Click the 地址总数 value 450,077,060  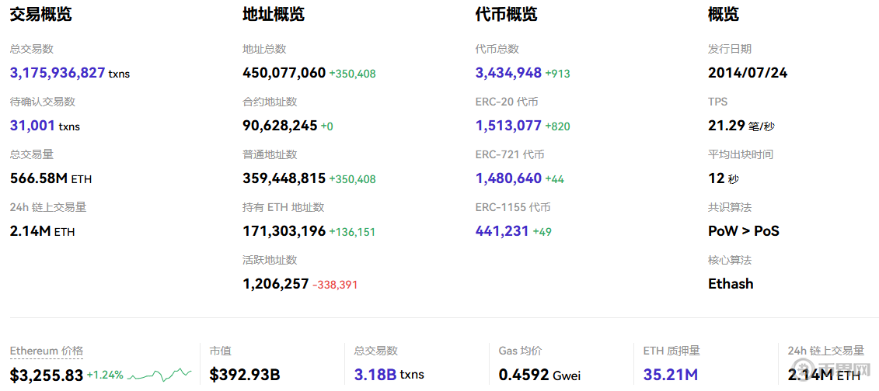284,73
